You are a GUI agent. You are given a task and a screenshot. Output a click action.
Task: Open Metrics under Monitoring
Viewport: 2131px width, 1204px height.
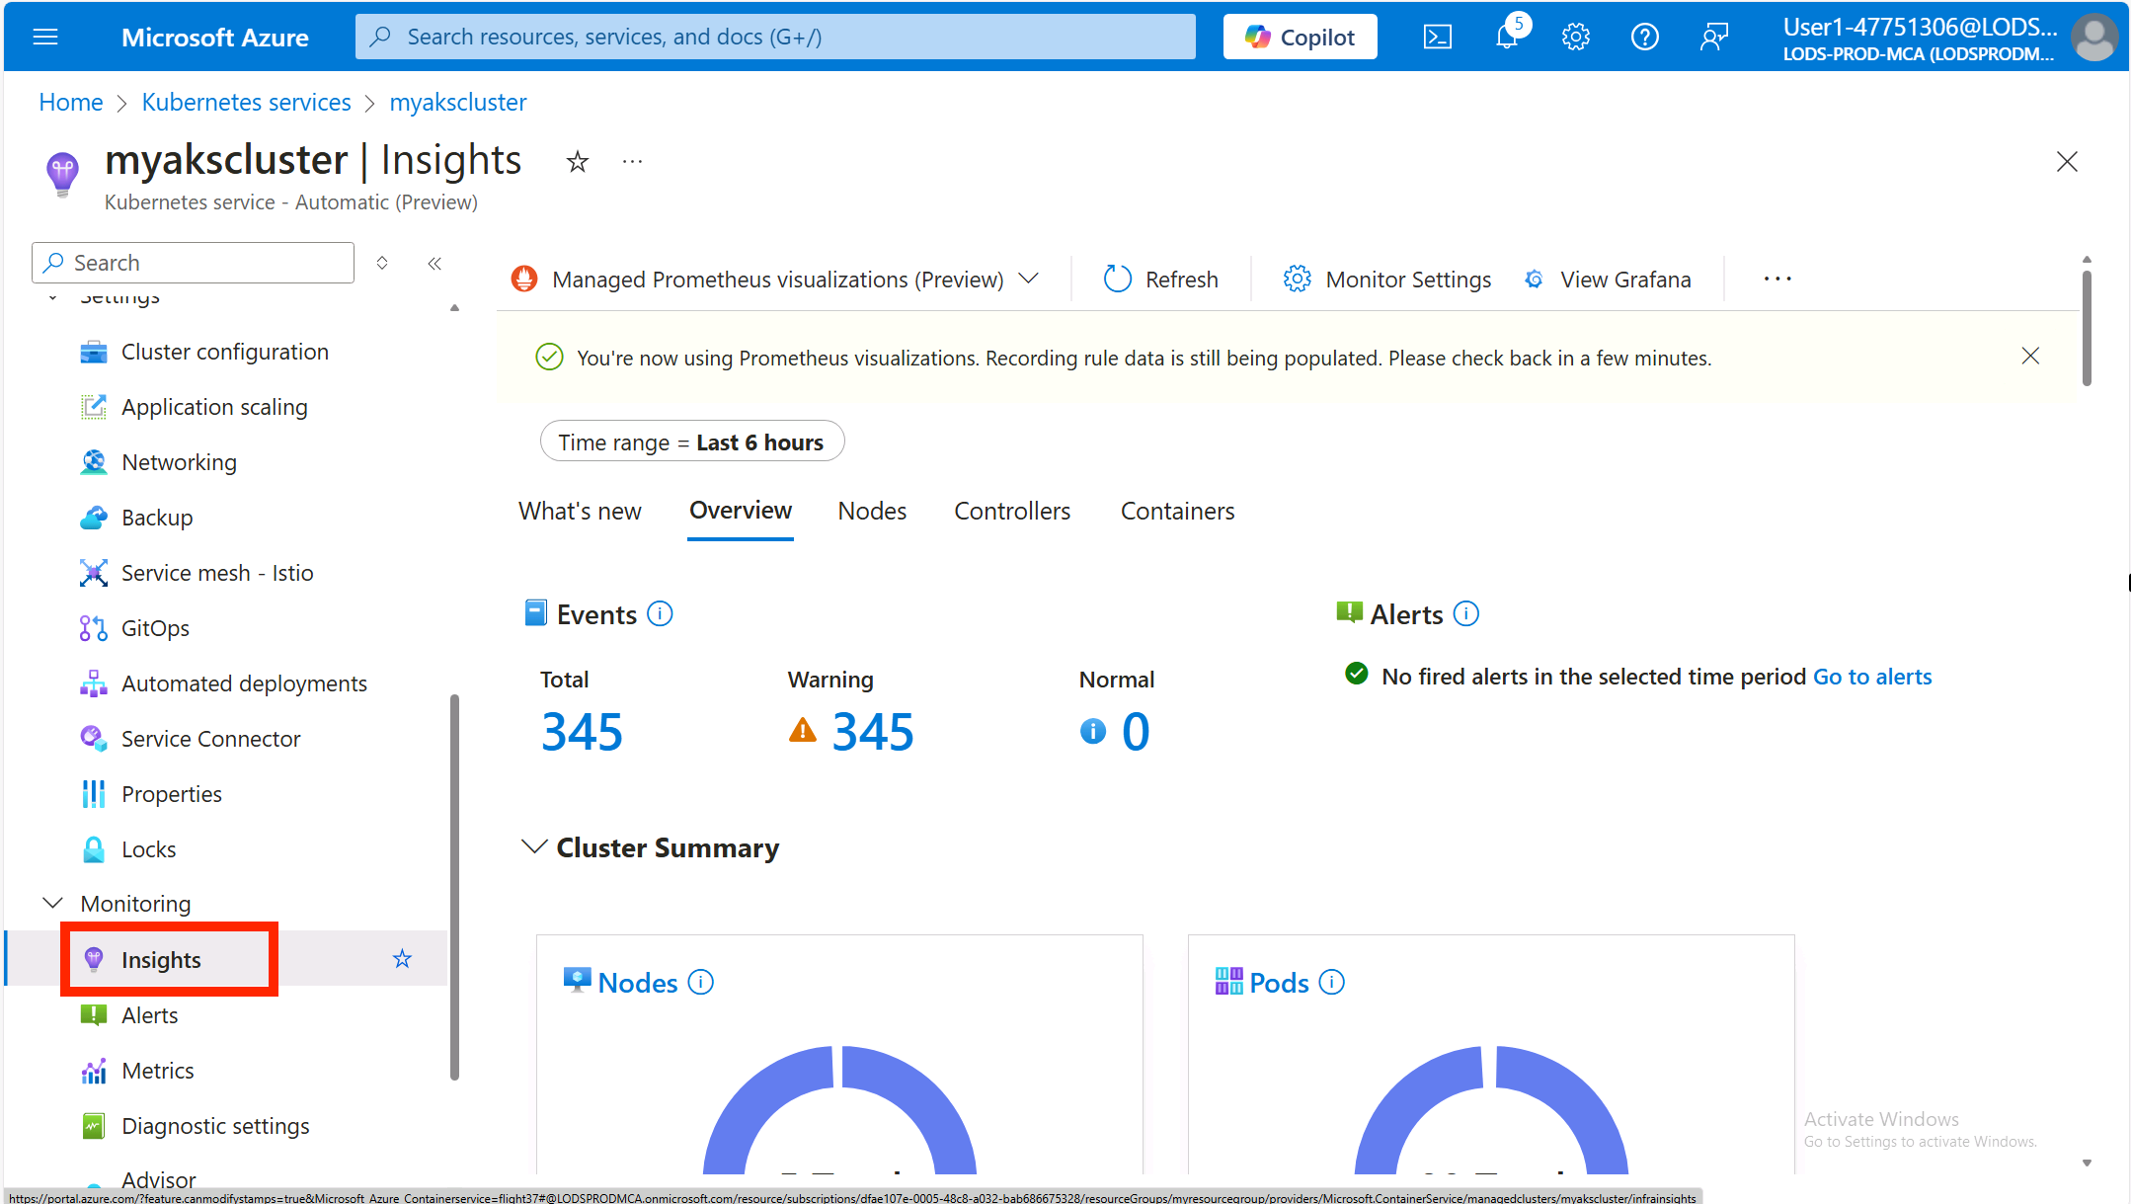[157, 1071]
